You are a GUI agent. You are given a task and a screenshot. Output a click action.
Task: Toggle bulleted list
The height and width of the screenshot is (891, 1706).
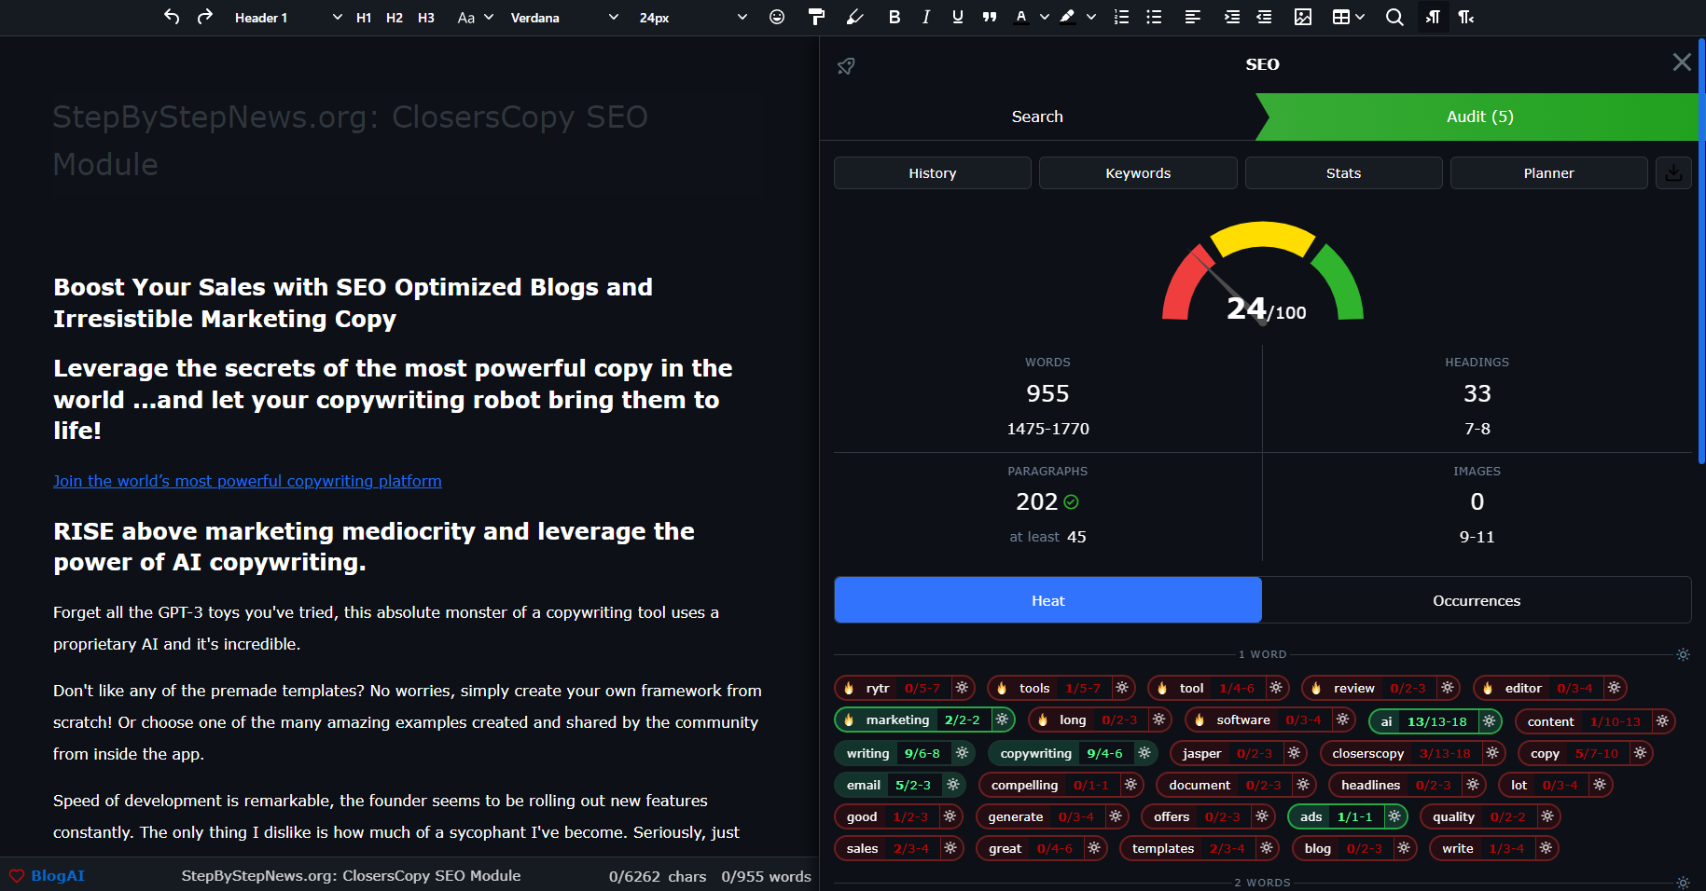point(1154,17)
